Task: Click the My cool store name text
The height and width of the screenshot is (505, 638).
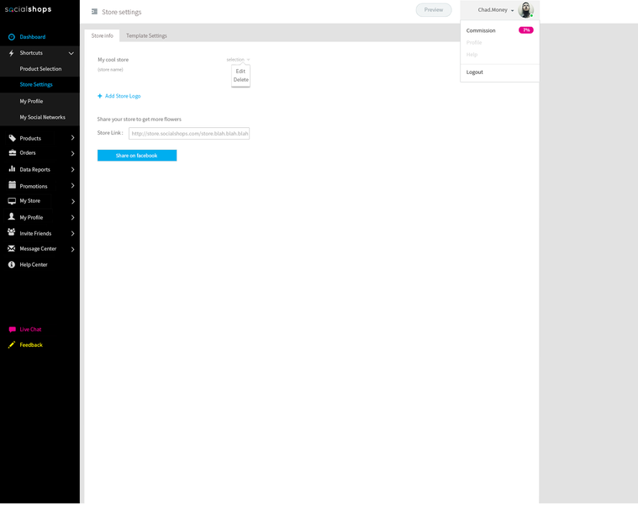Action: [113, 60]
